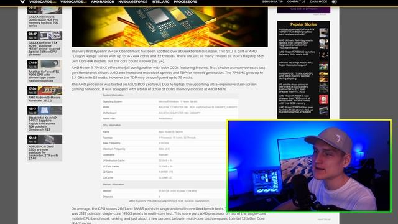
Task: Open GALAX RTX 4090 Special Edition story link
Action: tap(44, 49)
